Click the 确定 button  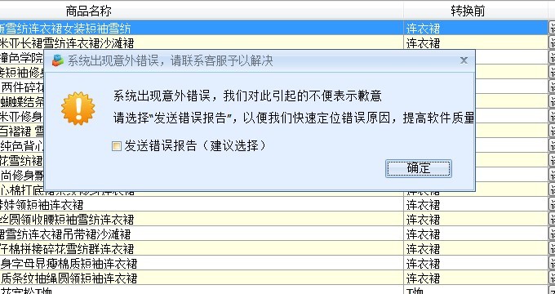coord(419,168)
